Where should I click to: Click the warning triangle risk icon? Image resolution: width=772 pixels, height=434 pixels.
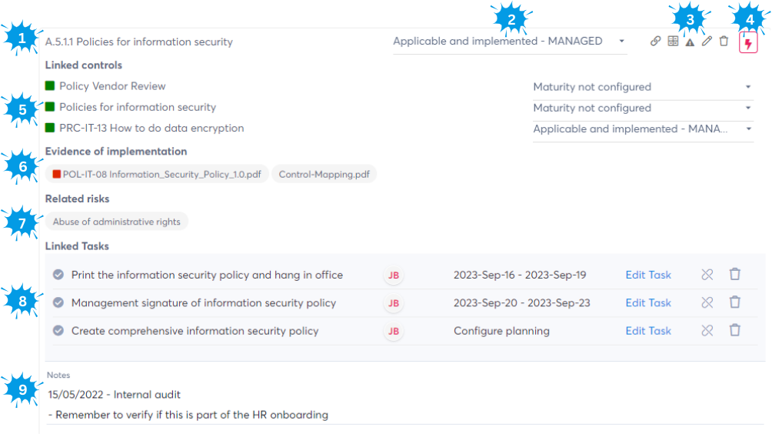[690, 42]
